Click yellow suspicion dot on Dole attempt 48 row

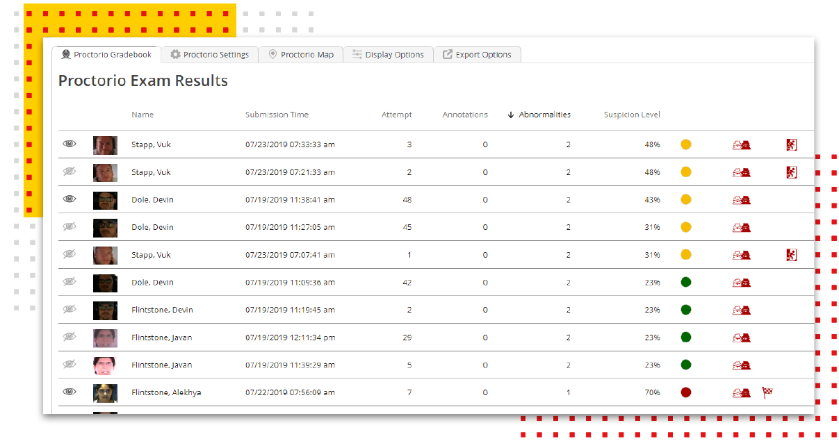[x=685, y=200]
